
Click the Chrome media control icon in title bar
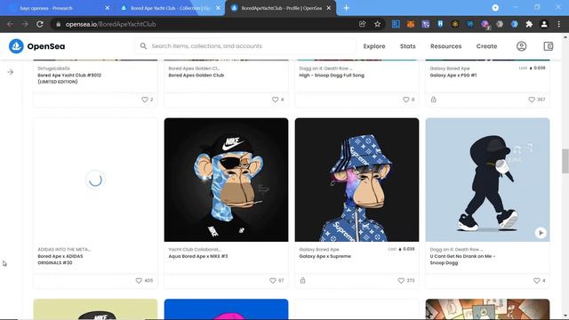pos(495,8)
